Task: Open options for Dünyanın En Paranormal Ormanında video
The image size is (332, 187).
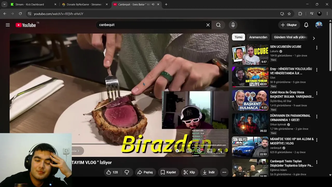Action: click(316, 117)
